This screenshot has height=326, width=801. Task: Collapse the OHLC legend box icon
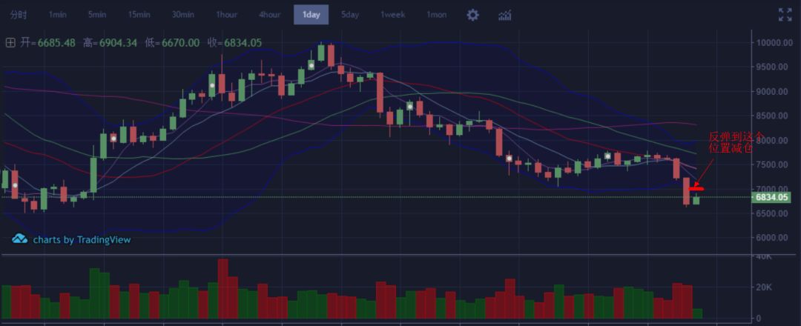10,43
